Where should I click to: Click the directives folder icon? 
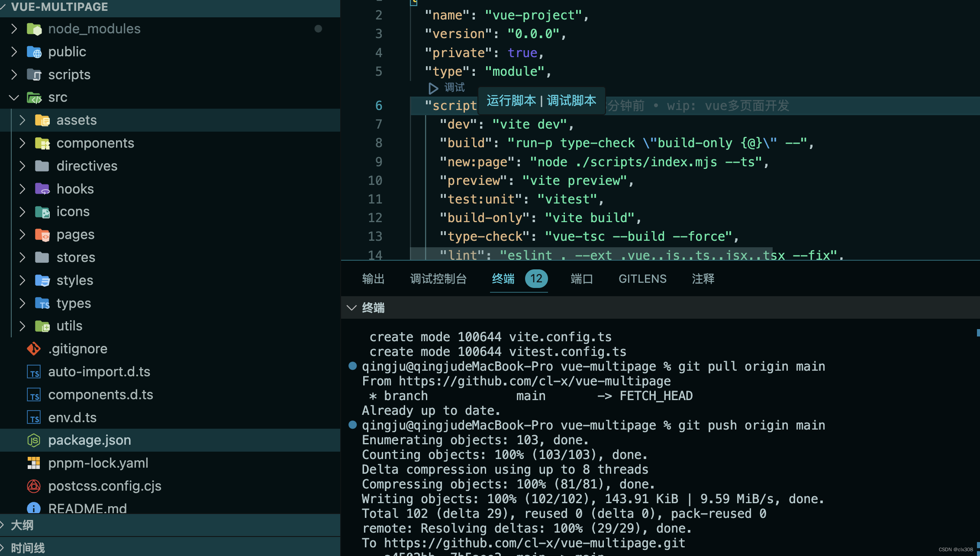coord(42,166)
